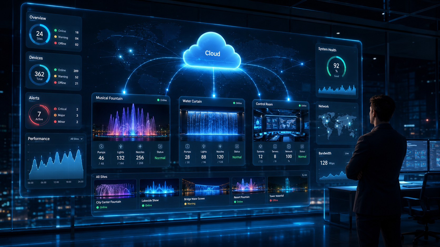This screenshot has width=440, height=247.
Task: Click the Warning row in Overview panel
Action: coord(66,38)
